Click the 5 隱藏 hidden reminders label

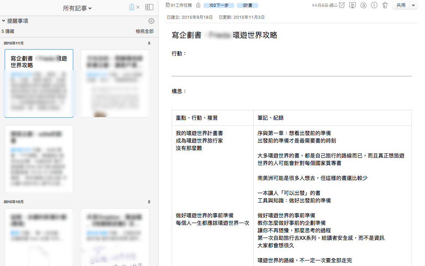click(x=8, y=31)
